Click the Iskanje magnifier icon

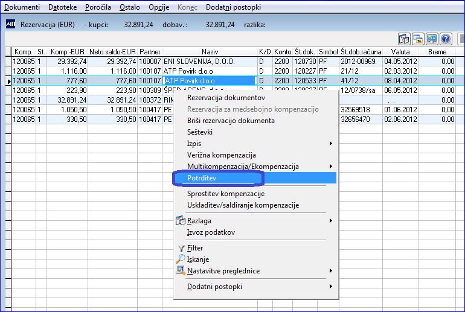181,259
